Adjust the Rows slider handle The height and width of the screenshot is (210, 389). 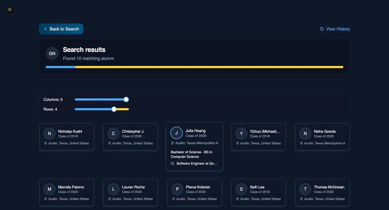click(x=114, y=109)
